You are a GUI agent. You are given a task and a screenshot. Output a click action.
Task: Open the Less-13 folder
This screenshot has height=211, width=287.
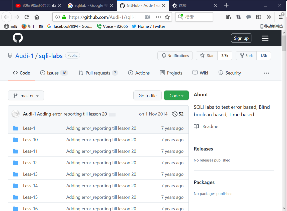pyautogui.click(x=30, y=174)
